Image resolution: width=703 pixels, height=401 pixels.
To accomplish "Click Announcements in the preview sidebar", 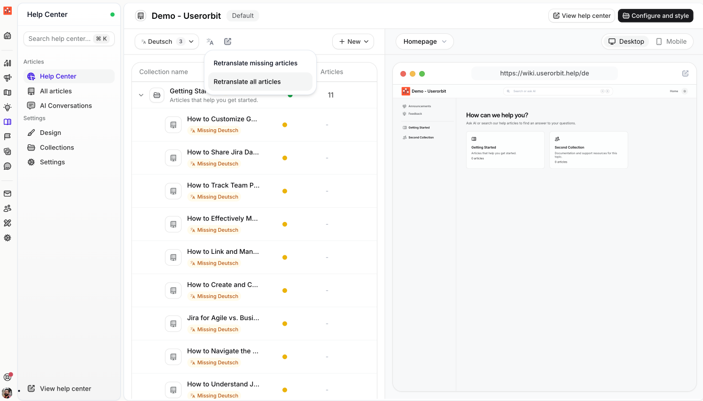I will click(417, 106).
